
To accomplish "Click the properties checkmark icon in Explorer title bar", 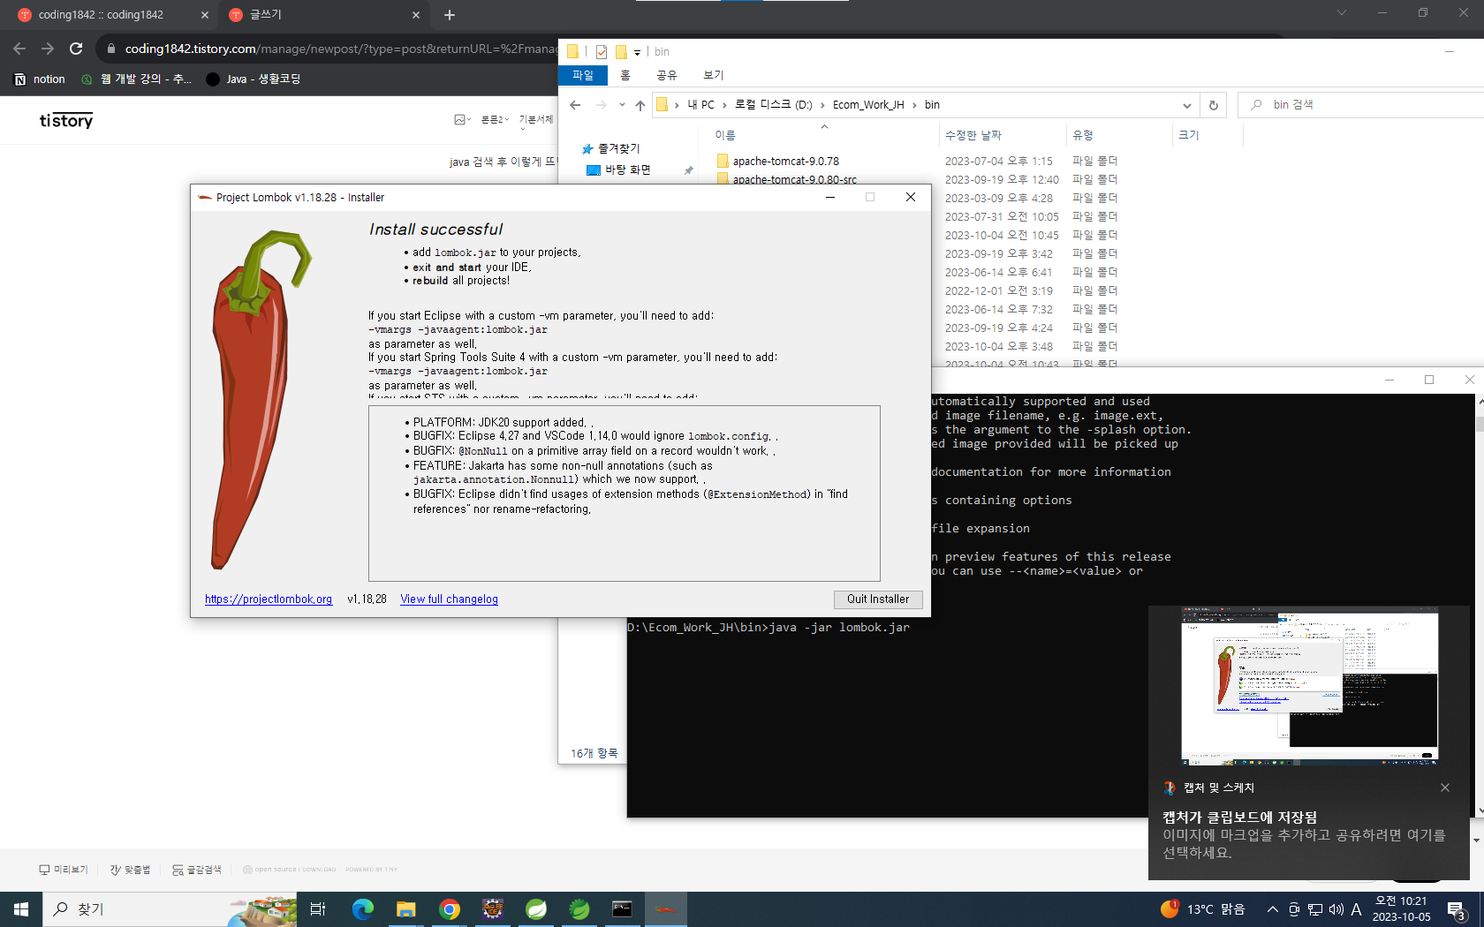I will point(602,52).
